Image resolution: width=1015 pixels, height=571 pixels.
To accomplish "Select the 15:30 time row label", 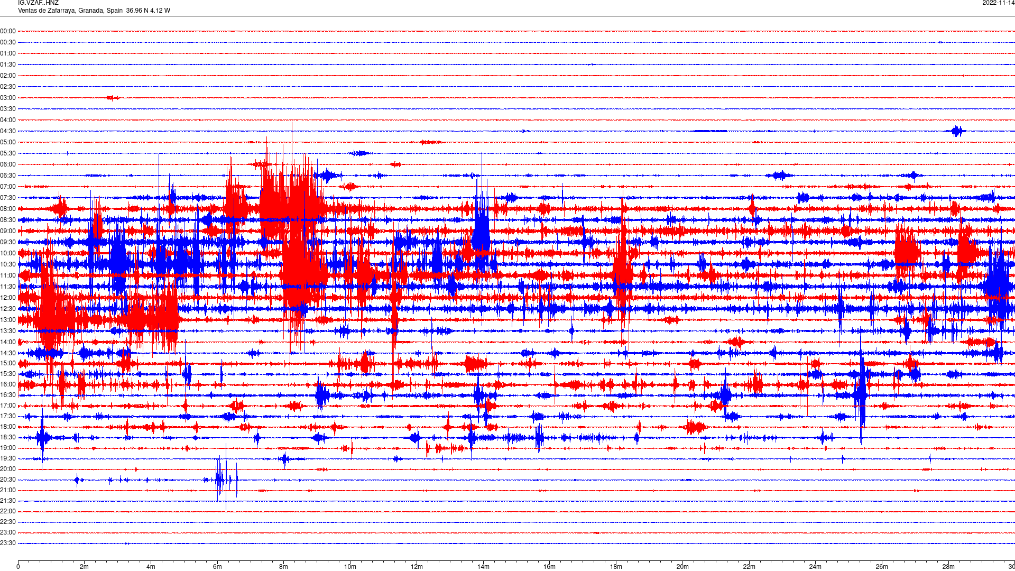I will pyautogui.click(x=8, y=374).
